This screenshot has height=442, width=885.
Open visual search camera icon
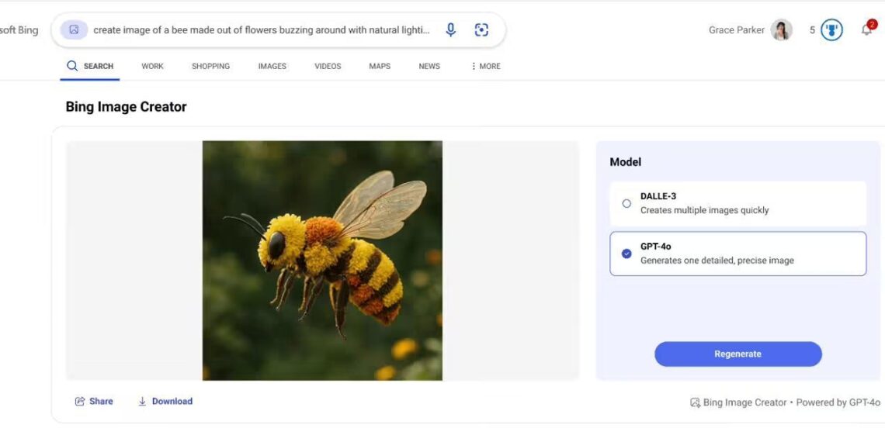[x=481, y=30]
